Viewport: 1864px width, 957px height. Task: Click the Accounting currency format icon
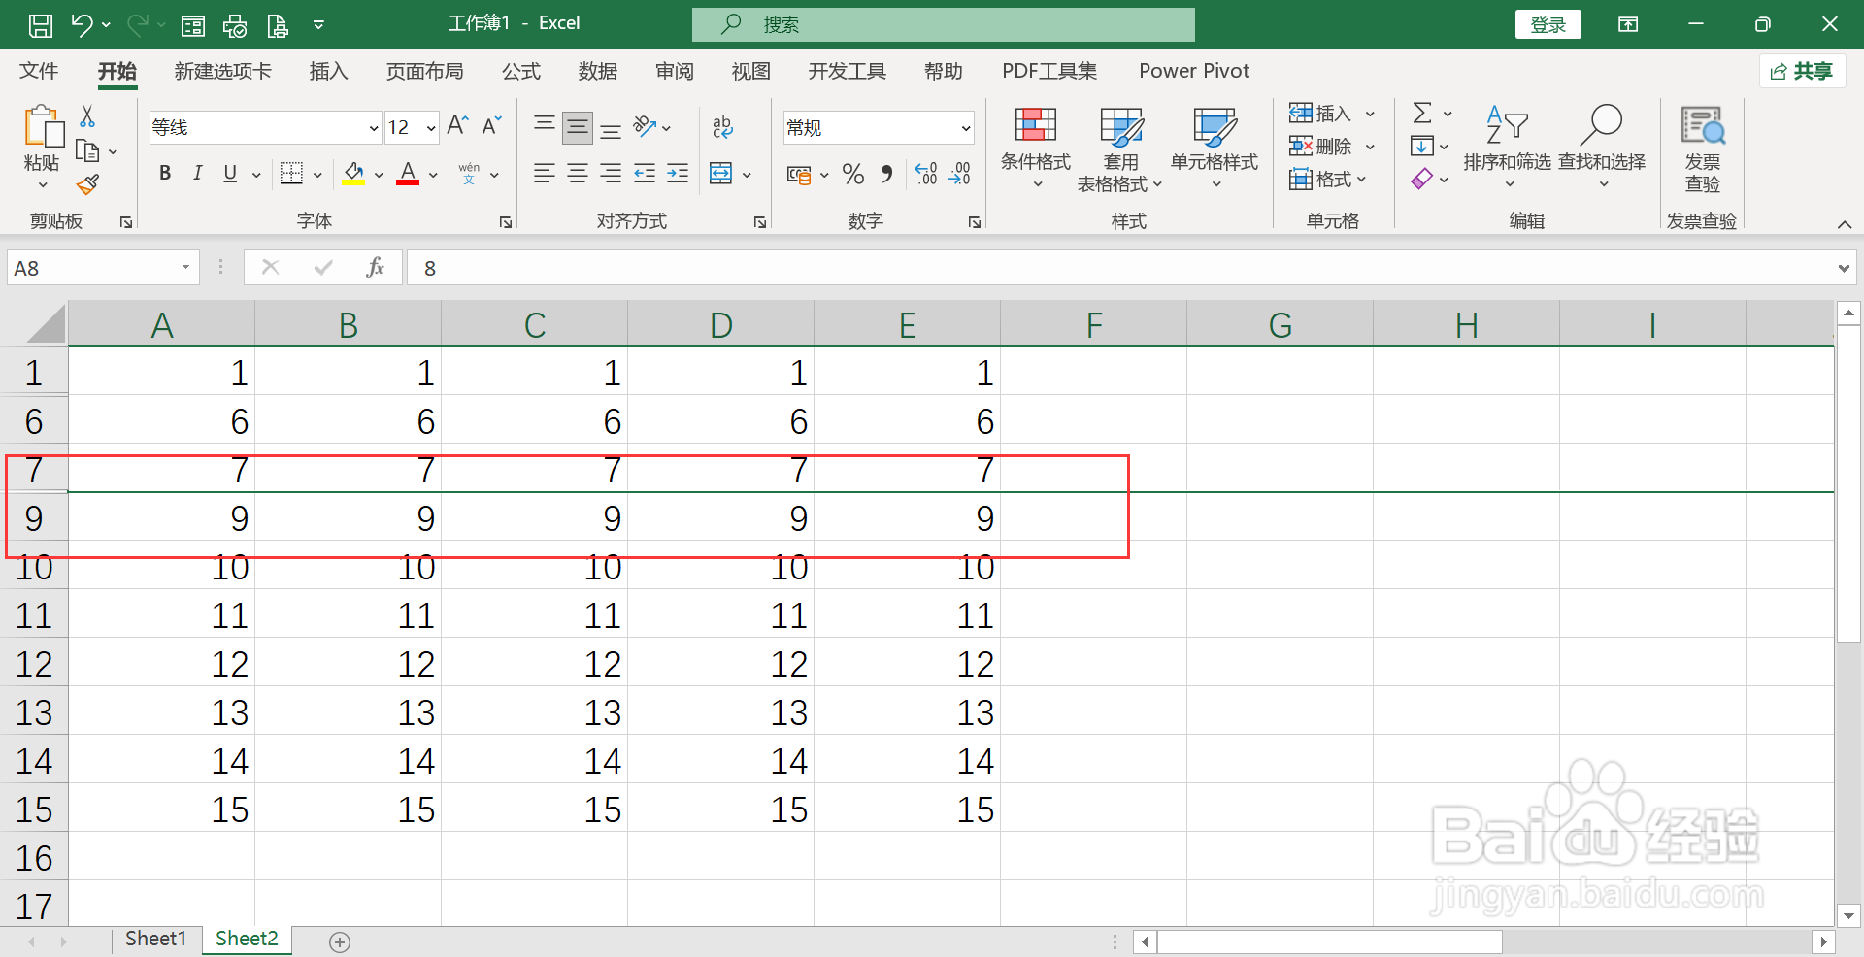[x=799, y=175]
